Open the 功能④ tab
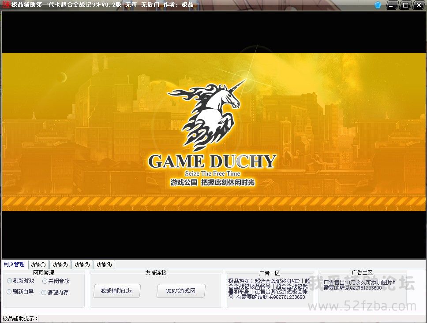427x323 pixels. coord(104,264)
